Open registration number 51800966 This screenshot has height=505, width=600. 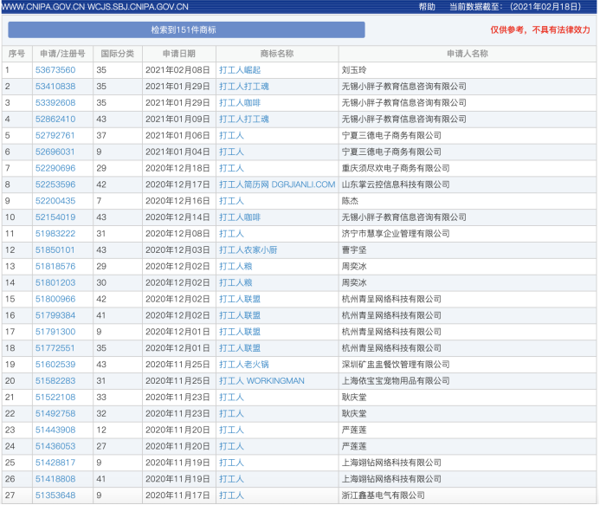click(55, 299)
